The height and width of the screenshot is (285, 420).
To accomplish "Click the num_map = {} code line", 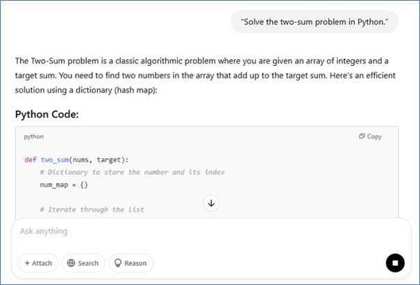I will (64, 185).
